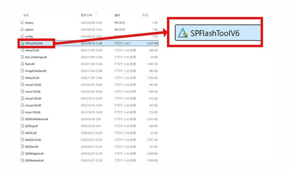Click the imageChecker.dll file icon
Image resolution: width=290 pixels, height=173 pixels.
point(22,71)
